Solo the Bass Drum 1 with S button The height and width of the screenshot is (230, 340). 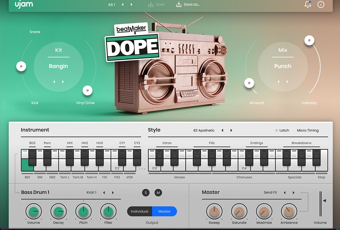tap(146, 192)
